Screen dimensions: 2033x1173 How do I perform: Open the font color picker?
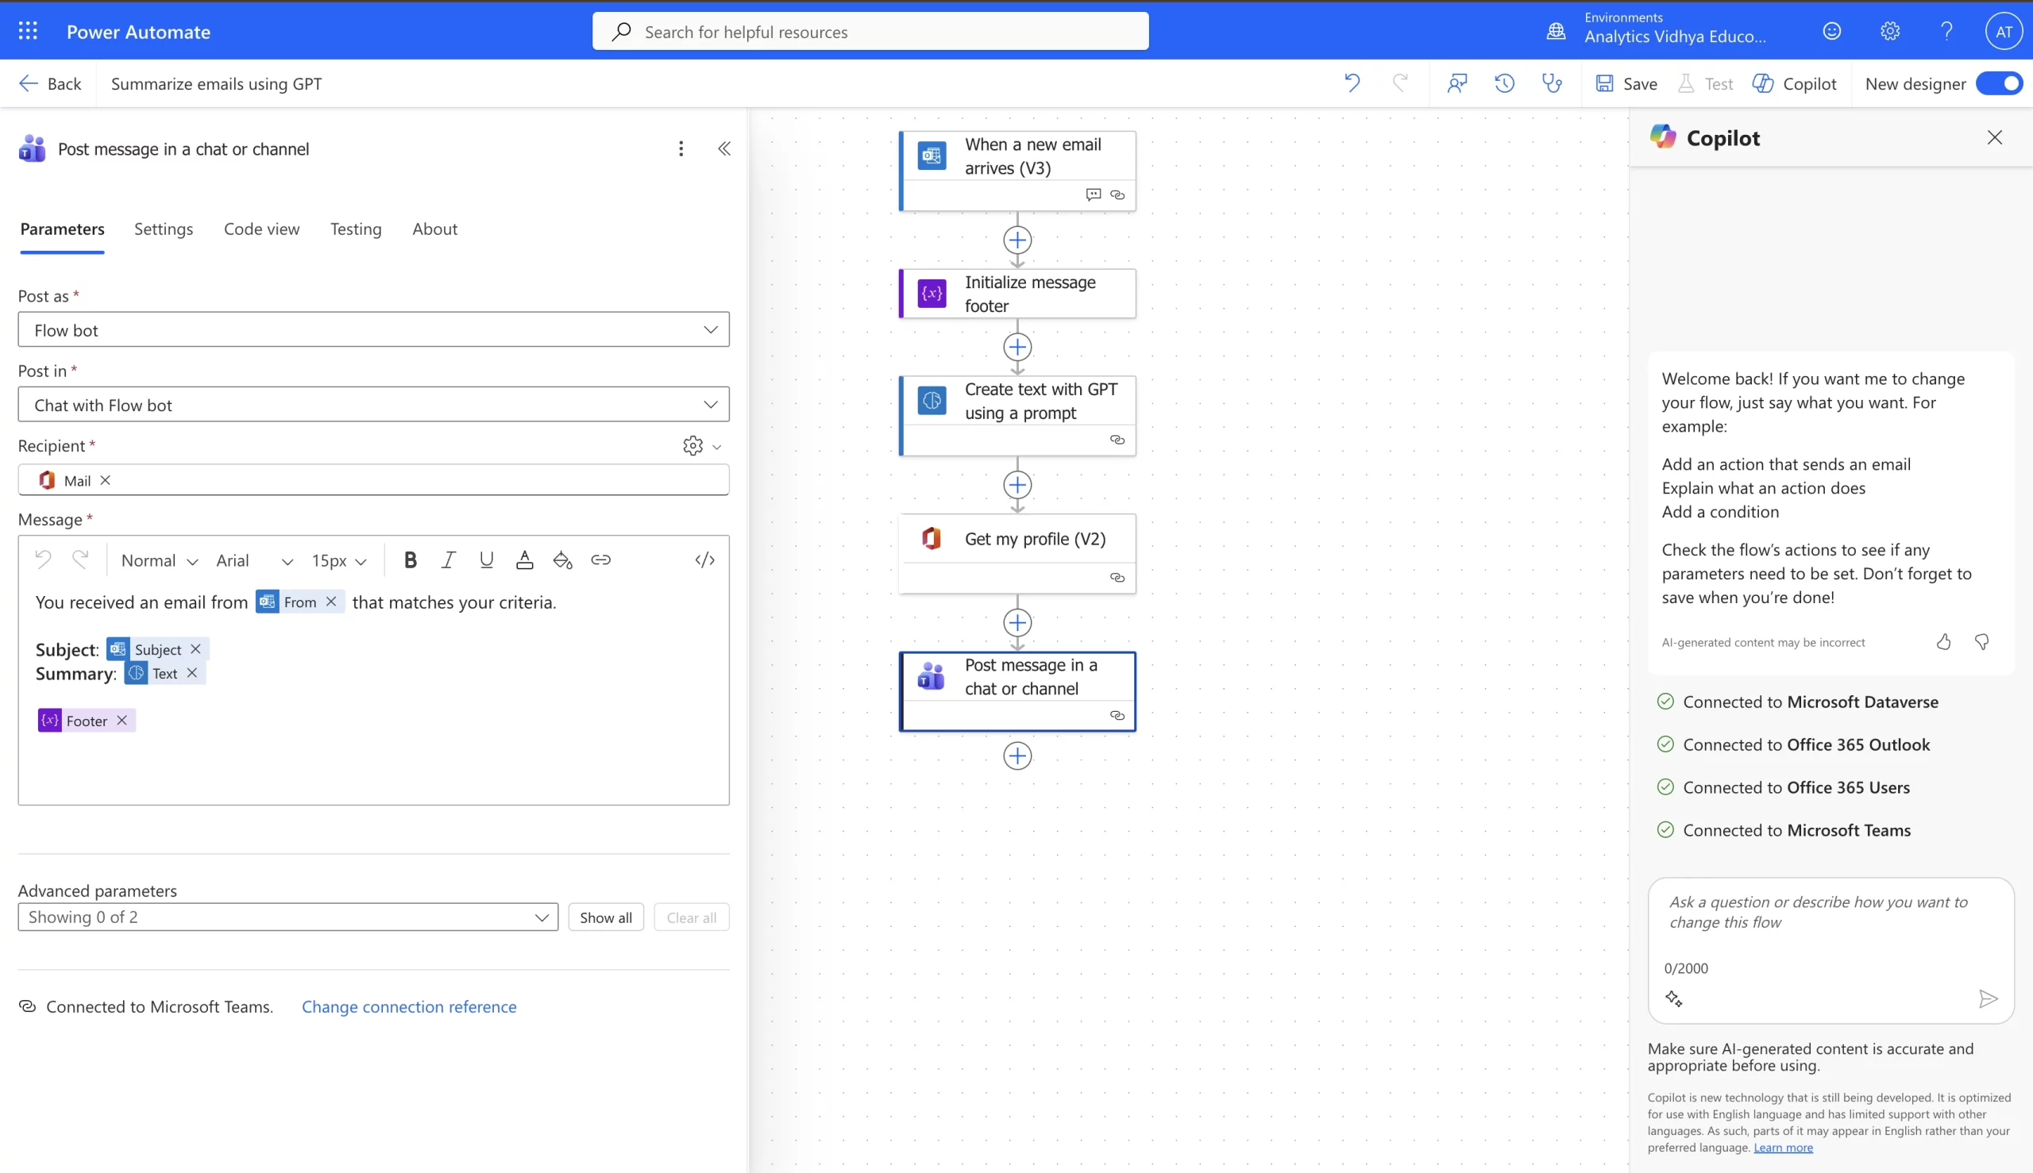click(525, 559)
